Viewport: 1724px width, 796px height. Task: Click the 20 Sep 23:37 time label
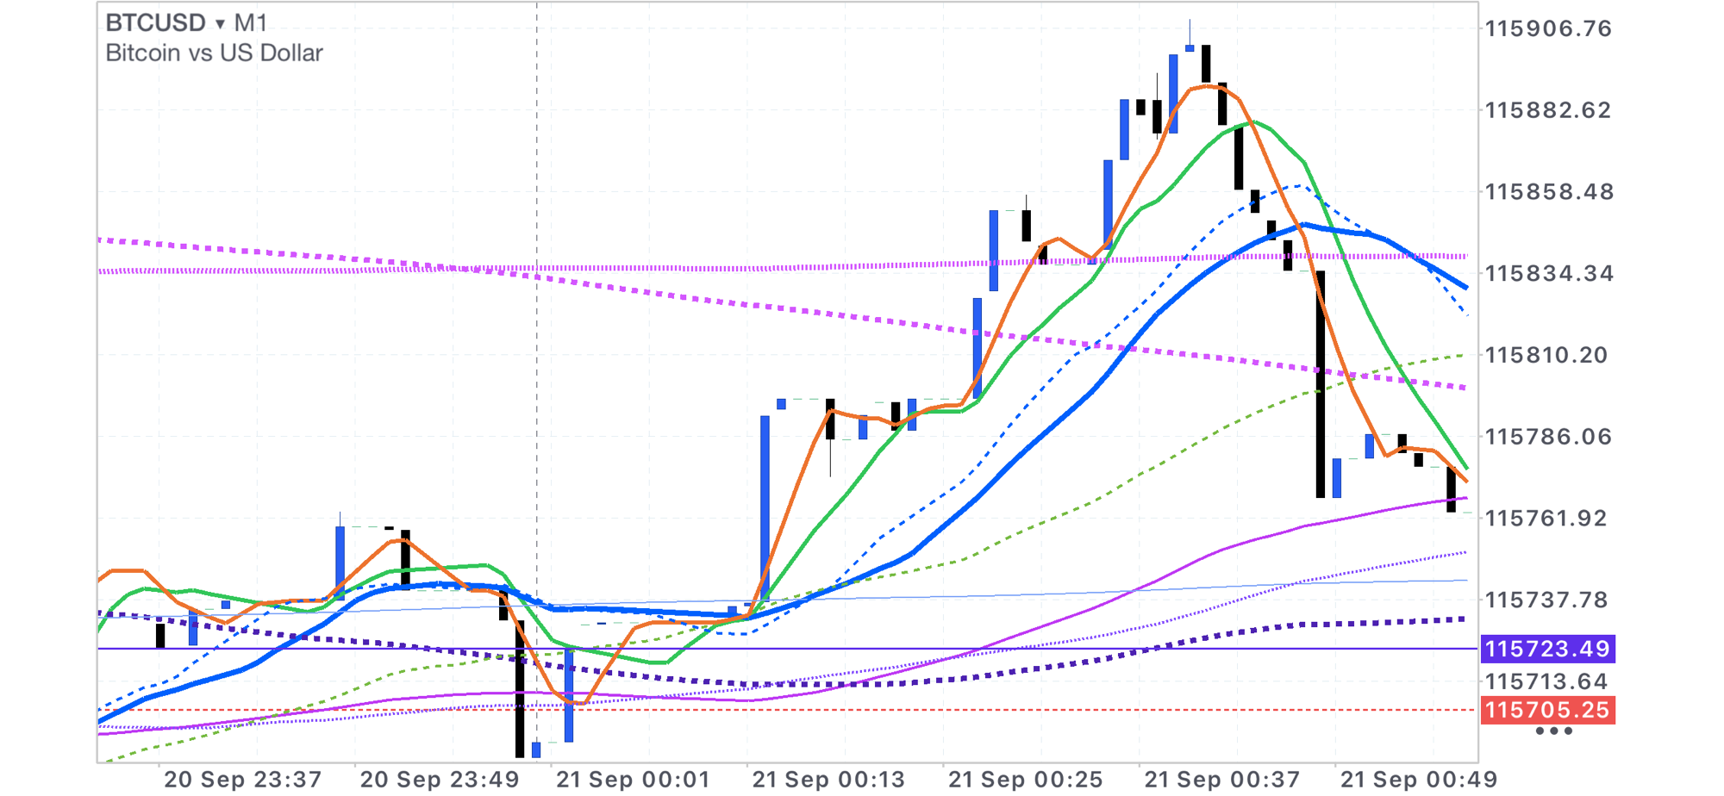(242, 780)
